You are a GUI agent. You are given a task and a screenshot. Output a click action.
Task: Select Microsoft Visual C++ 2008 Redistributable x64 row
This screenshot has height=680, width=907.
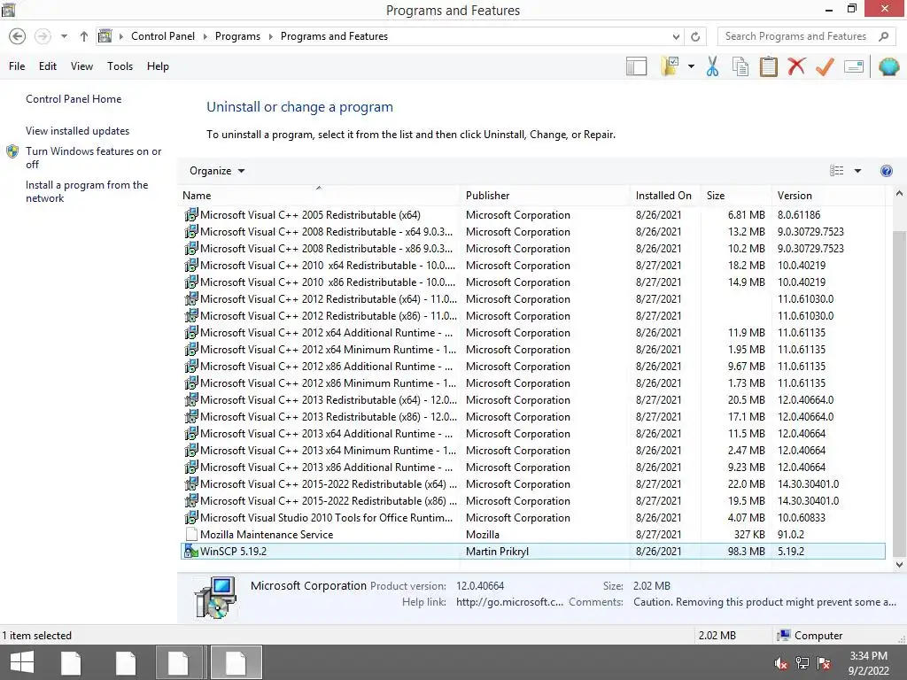click(532, 232)
